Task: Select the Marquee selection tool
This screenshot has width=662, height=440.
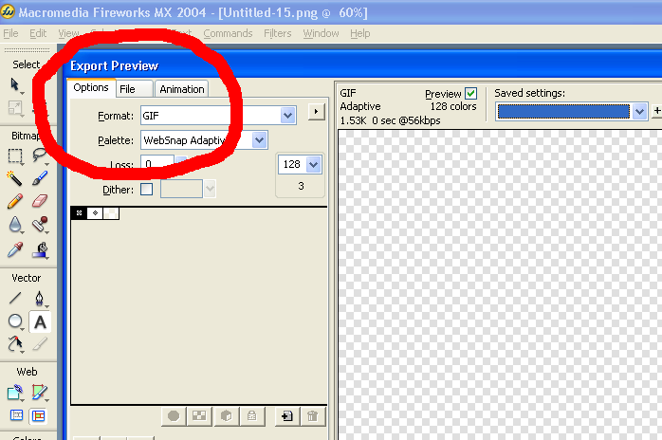Action: pyautogui.click(x=15, y=156)
